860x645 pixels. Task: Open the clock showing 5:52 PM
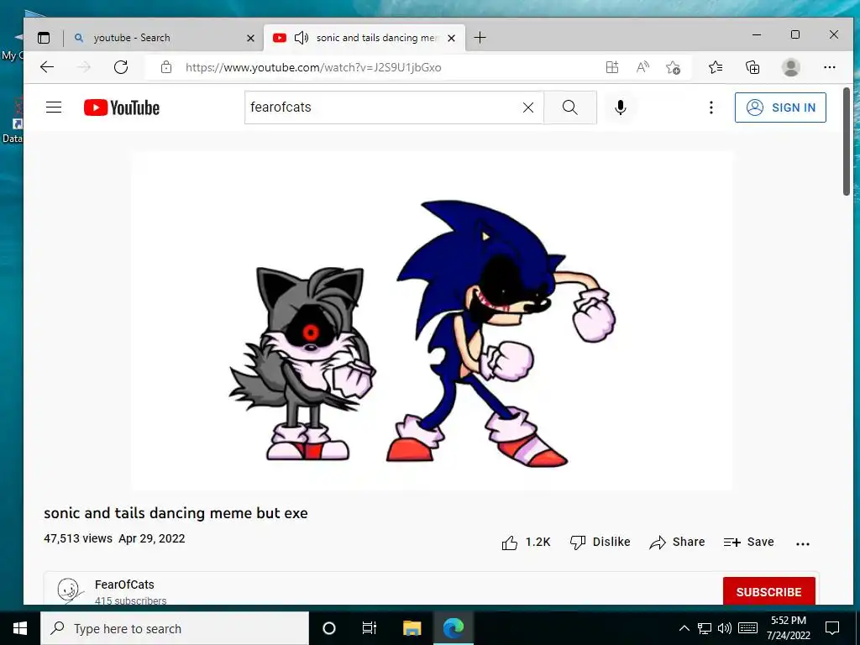(x=788, y=628)
